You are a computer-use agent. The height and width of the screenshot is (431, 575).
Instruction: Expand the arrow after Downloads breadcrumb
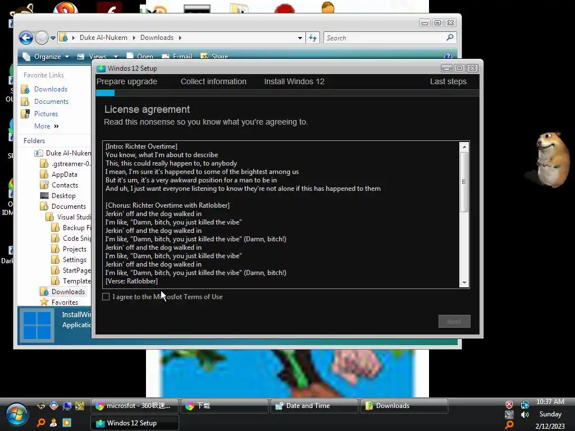tap(180, 38)
